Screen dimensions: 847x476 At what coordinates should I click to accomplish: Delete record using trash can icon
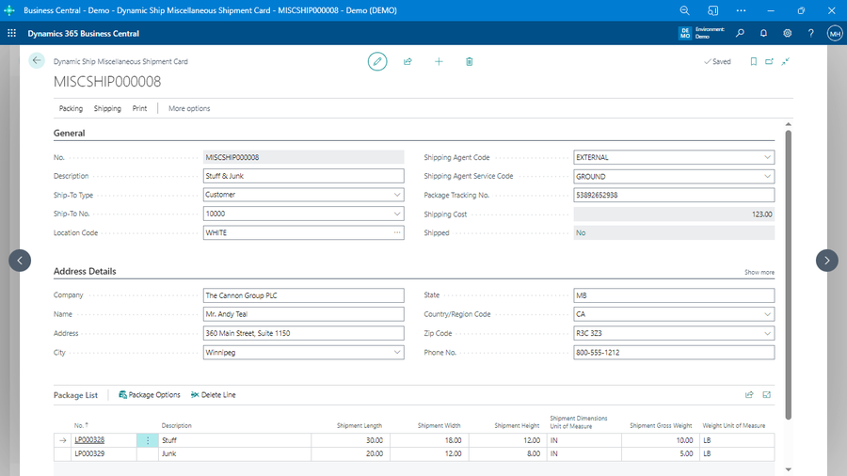tap(469, 61)
